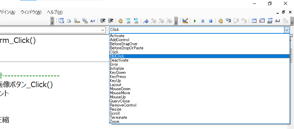Click the Complete Word icon
Screen dimensions: 294x129
[93, 21]
